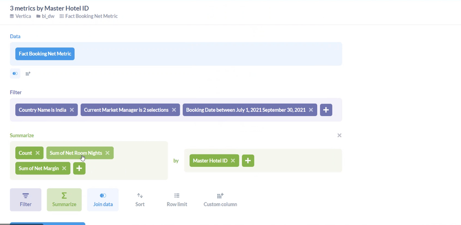The width and height of the screenshot is (461, 225).
Task: Add a grouping next to Master Hotel ID
Action: click(x=248, y=161)
